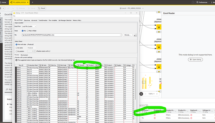Open the Products sheet name dropdown
This screenshot has width=215, height=123.
[31, 48]
